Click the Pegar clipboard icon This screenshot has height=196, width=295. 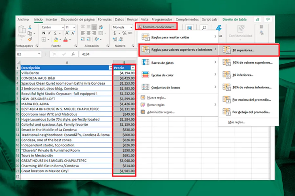pos(22,29)
